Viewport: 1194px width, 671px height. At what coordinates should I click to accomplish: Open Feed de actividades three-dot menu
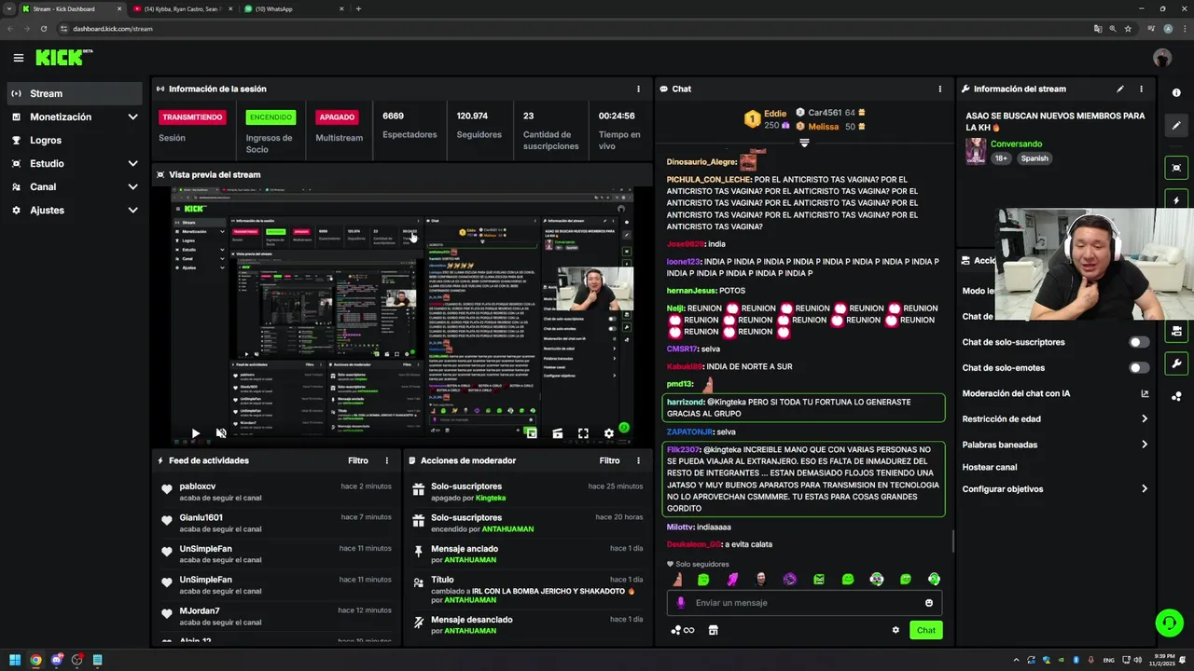click(386, 460)
